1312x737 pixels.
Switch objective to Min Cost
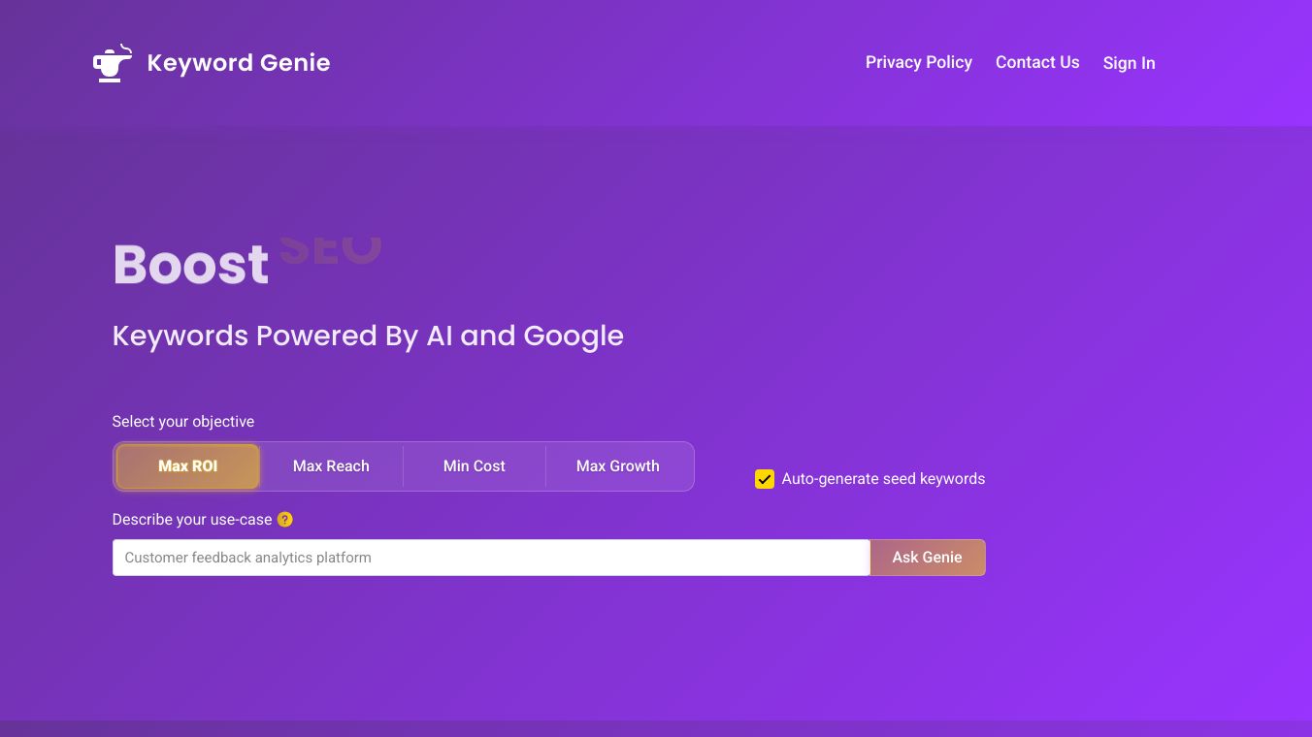tap(474, 466)
